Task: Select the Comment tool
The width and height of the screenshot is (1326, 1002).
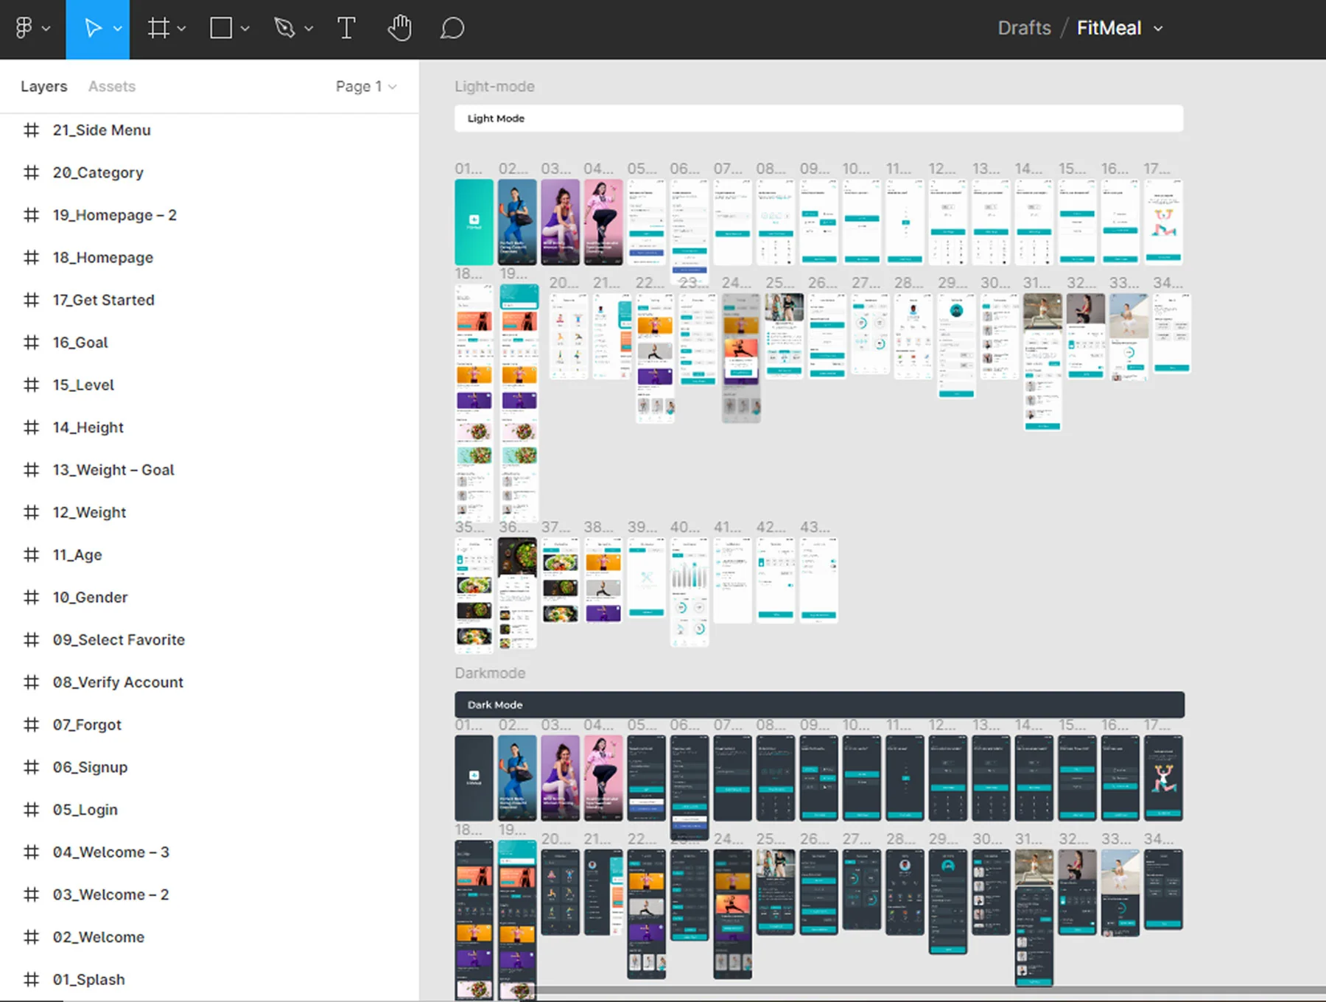Action: point(452,29)
